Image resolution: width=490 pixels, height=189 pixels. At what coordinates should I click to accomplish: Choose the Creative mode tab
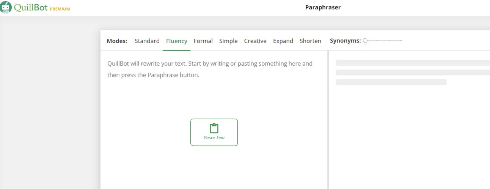(255, 41)
